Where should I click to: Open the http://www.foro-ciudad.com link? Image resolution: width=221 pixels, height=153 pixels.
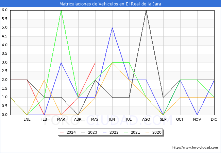coord(195,148)
